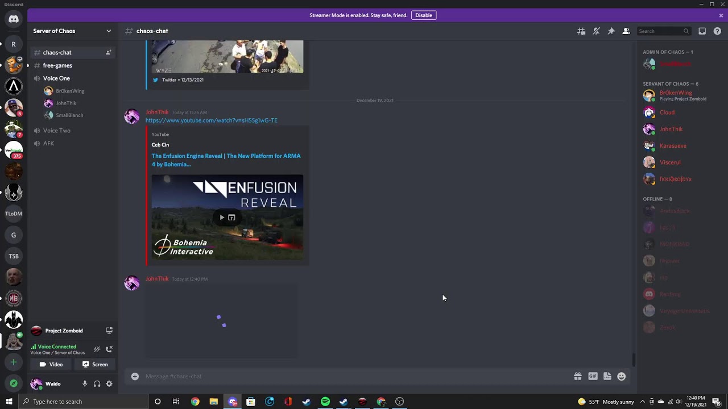Share your Screen
Image resolution: width=728 pixels, height=409 pixels.
click(94, 365)
